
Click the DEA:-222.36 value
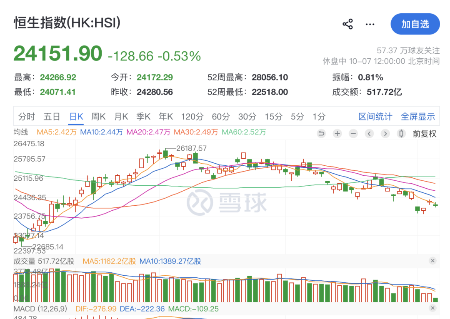click(142, 309)
